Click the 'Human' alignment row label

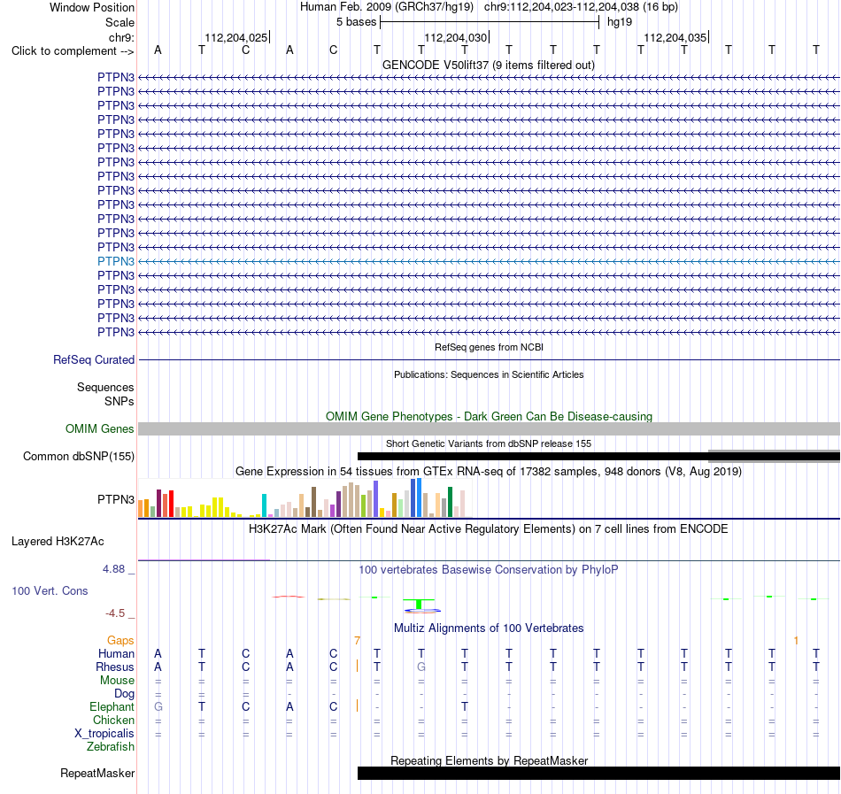click(116, 653)
